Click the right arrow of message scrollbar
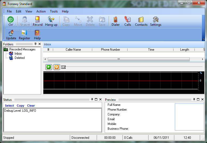Screen dimensions: 207x143 pyautogui.click(x=203, y=59)
